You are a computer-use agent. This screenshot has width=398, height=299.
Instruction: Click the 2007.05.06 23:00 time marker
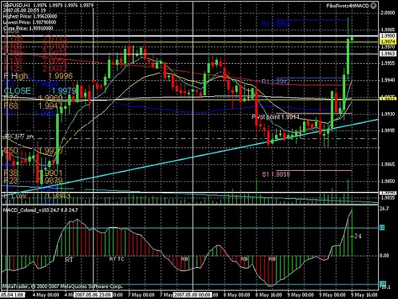click(x=92, y=295)
